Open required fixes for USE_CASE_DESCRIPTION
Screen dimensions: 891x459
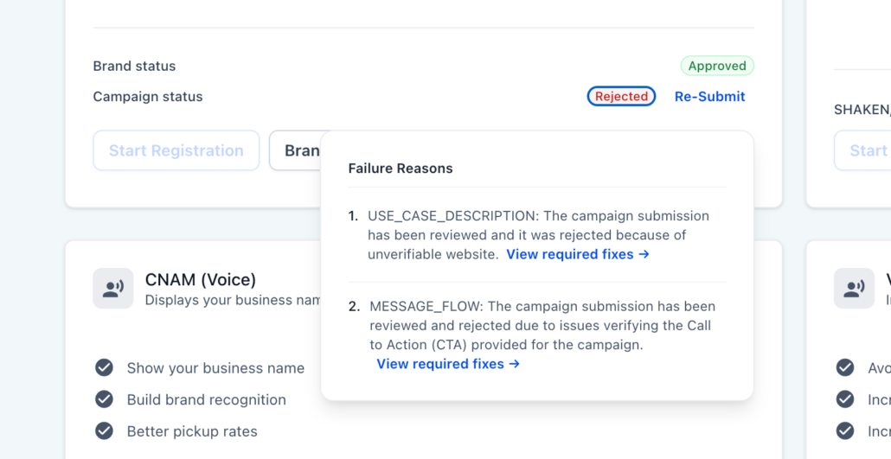577,254
